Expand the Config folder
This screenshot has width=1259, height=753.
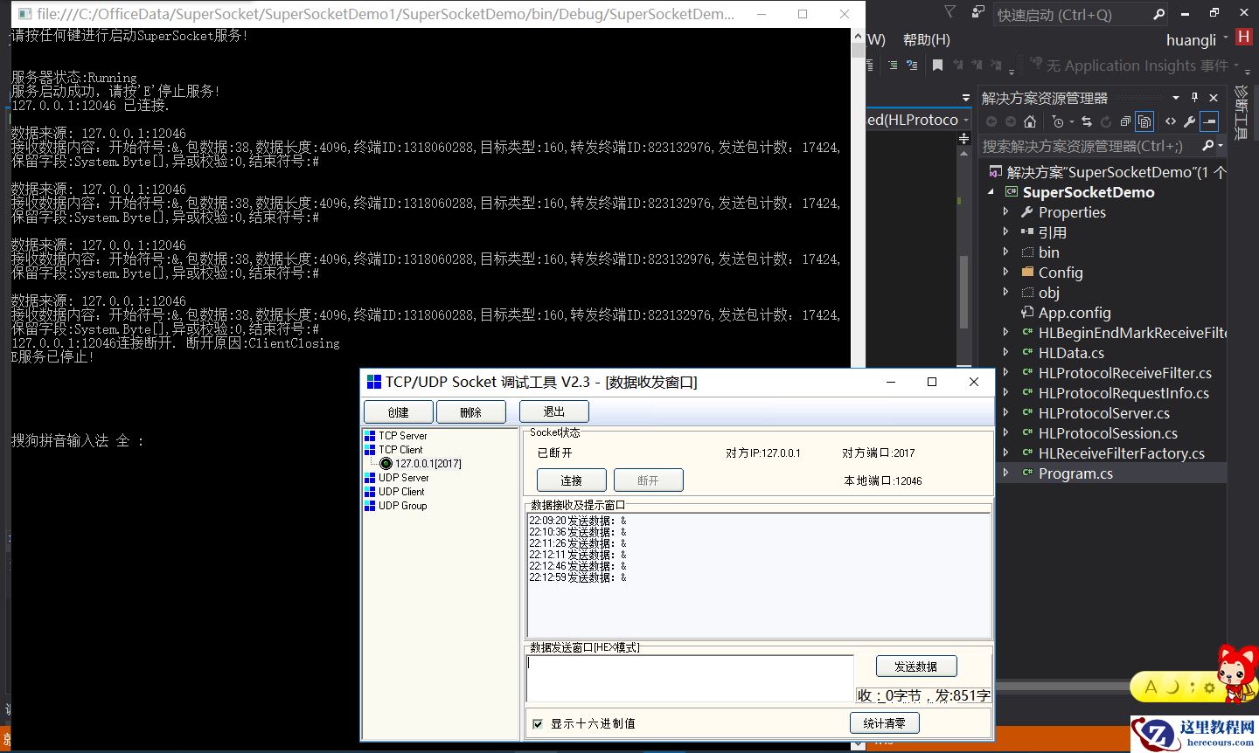tap(1005, 273)
